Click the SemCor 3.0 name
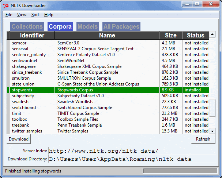 tap(68, 43)
